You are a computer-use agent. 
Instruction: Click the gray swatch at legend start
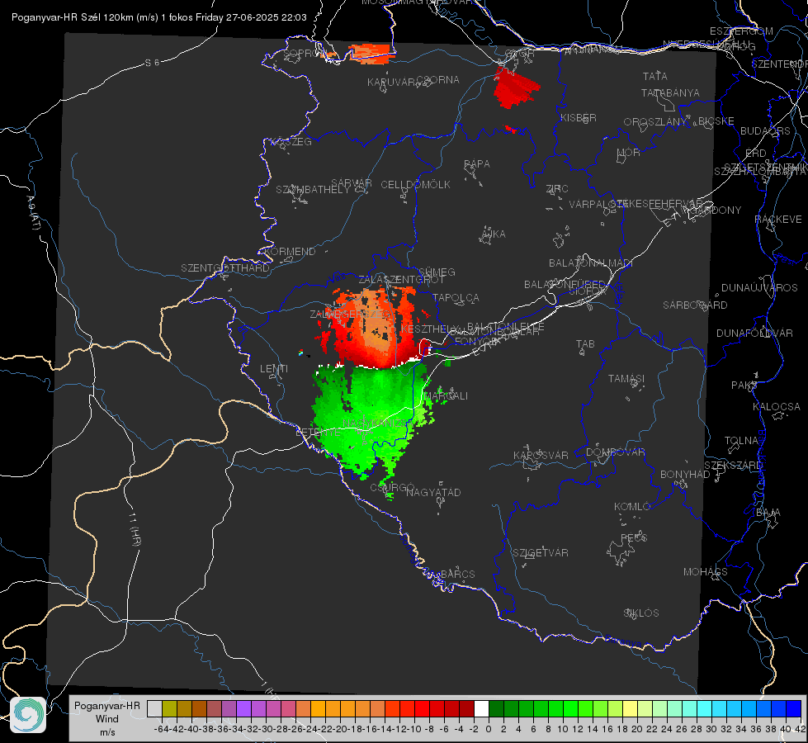click(154, 708)
